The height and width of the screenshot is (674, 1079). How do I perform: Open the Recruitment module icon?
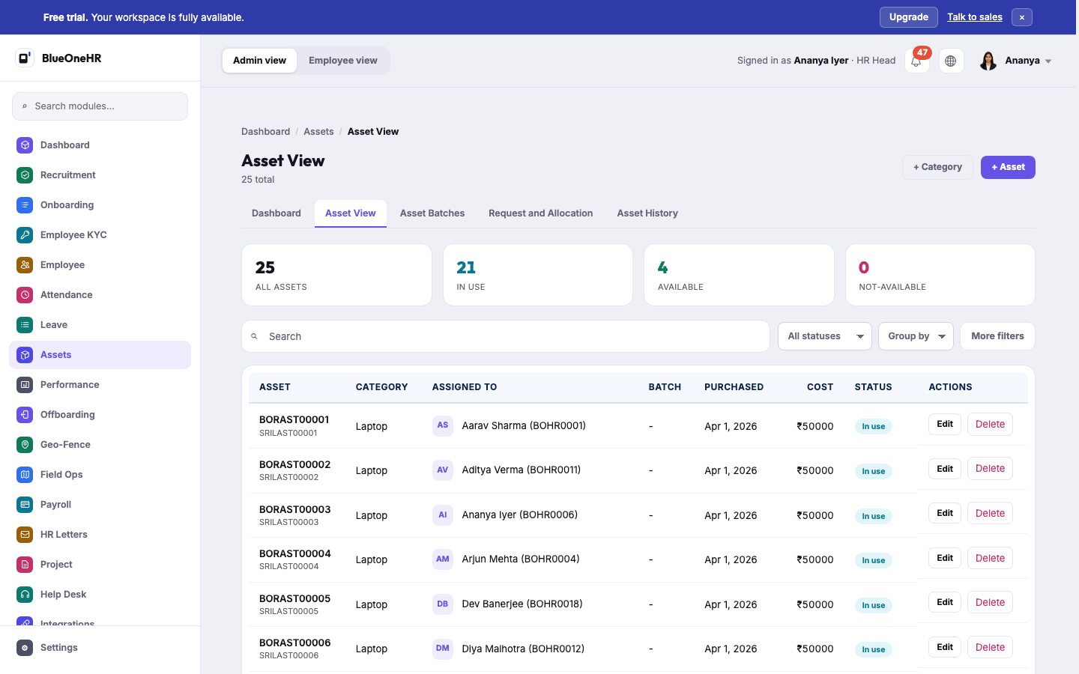pyautogui.click(x=25, y=175)
